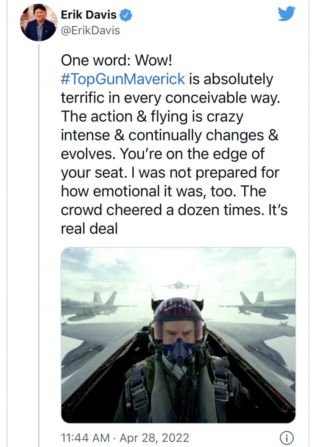Click the Erik Davis display name
The width and height of the screenshot is (318, 447).
click(89, 16)
